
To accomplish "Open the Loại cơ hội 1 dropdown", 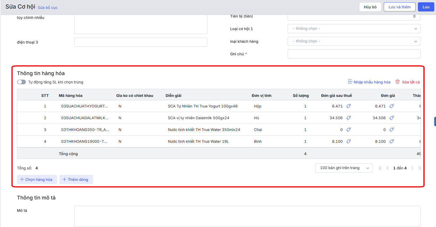I will [x=354, y=29].
